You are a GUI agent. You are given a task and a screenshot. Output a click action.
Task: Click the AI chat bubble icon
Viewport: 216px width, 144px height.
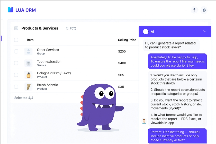coord(146,32)
